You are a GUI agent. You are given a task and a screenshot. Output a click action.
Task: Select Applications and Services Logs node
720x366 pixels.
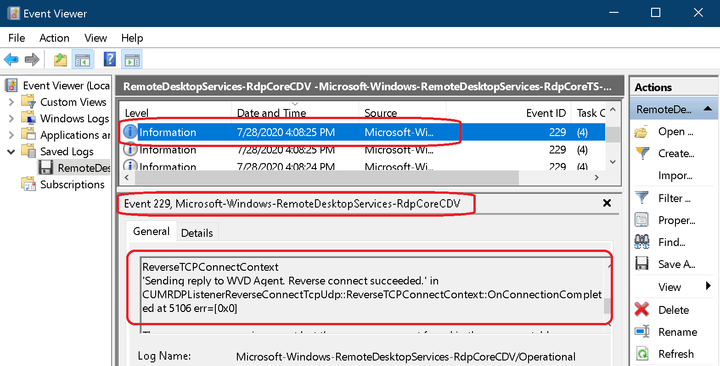tap(75, 135)
